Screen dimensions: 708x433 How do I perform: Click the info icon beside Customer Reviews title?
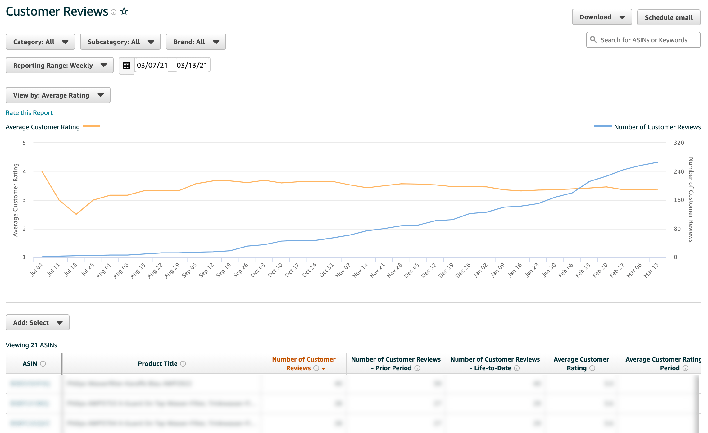114,13
